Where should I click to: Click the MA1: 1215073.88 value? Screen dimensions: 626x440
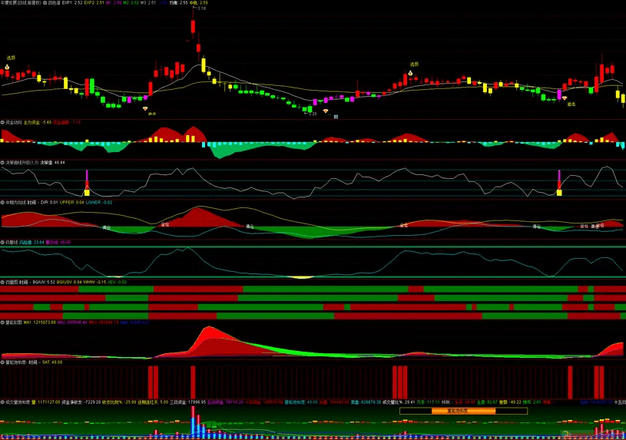click(x=40, y=323)
